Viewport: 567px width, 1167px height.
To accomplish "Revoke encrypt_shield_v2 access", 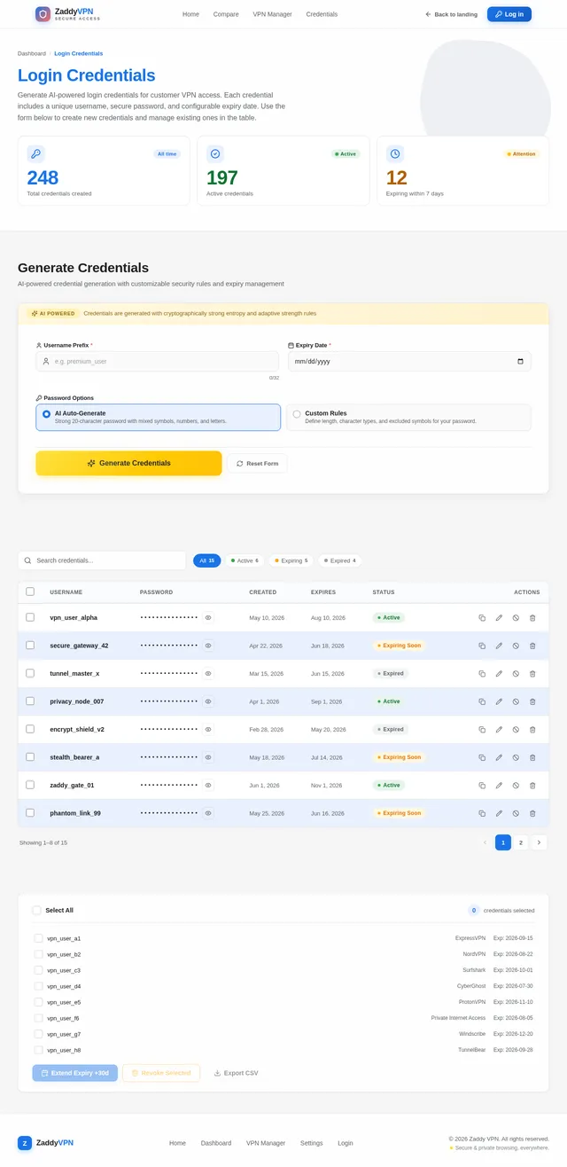I will pos(516,729).
